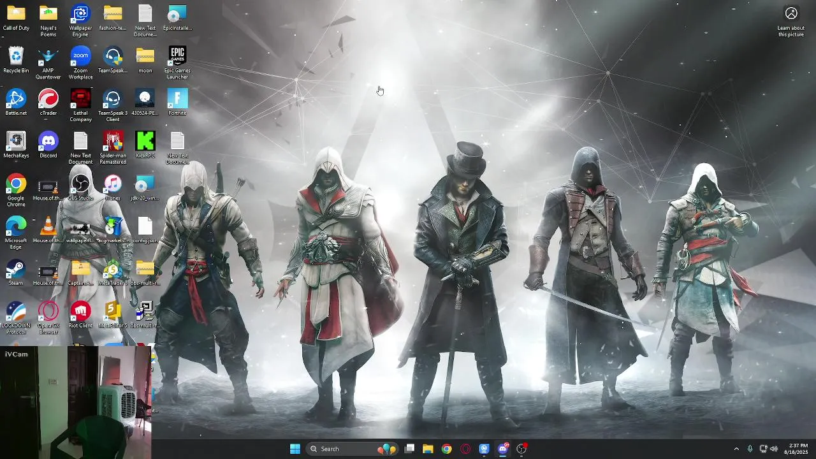The image size is (816, 459).
Task: Launch cTrader desktop shortcut
Action: [48, 103]
